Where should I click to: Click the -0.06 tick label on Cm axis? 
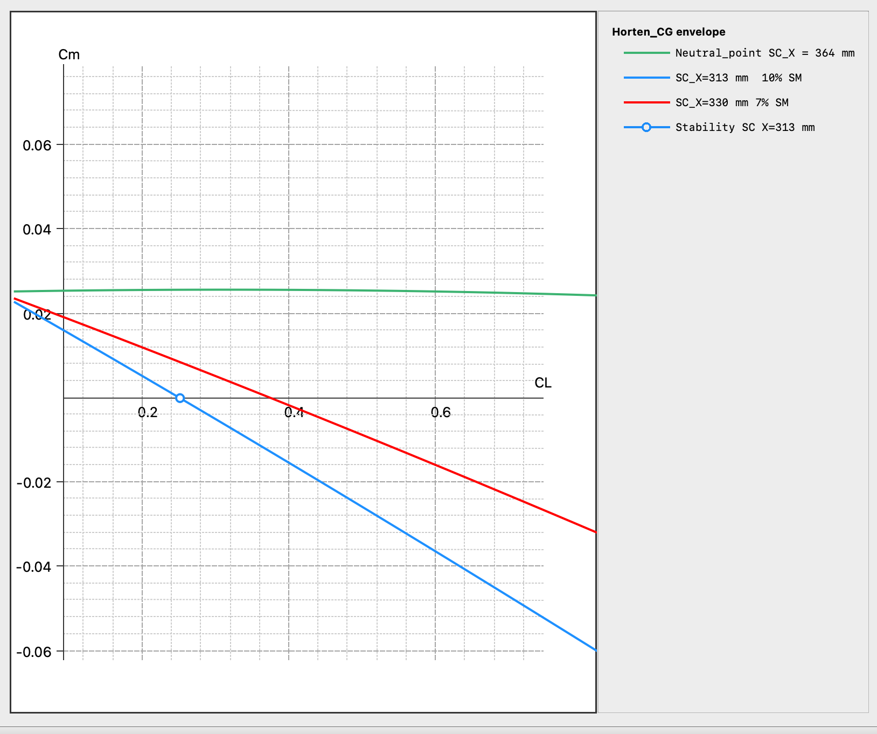(33, 652)
